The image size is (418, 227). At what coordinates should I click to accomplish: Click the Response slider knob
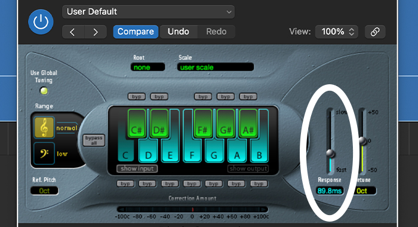coord(331,154)
